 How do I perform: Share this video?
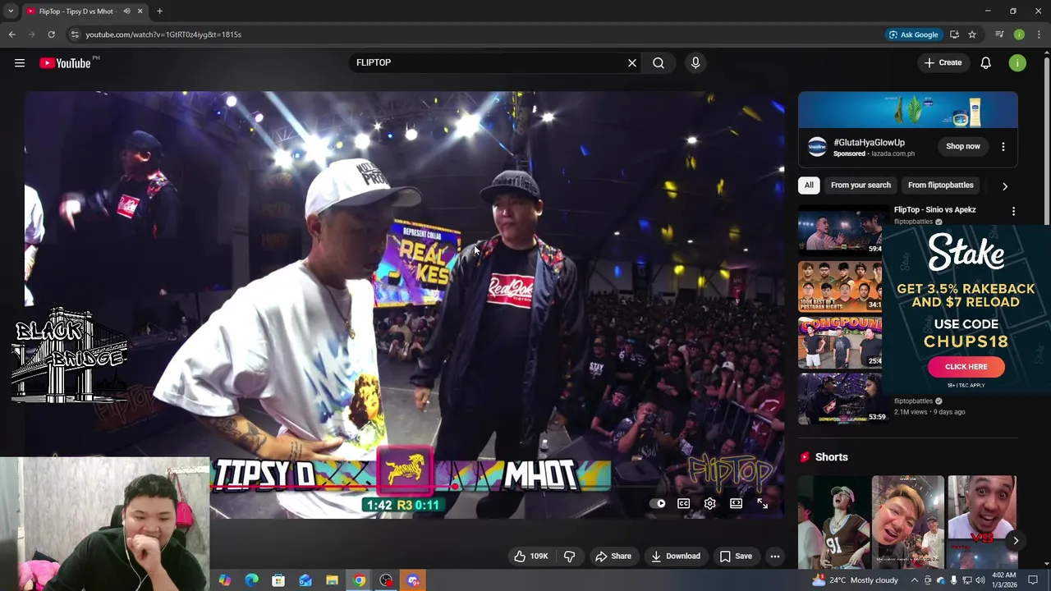[613, 556]
